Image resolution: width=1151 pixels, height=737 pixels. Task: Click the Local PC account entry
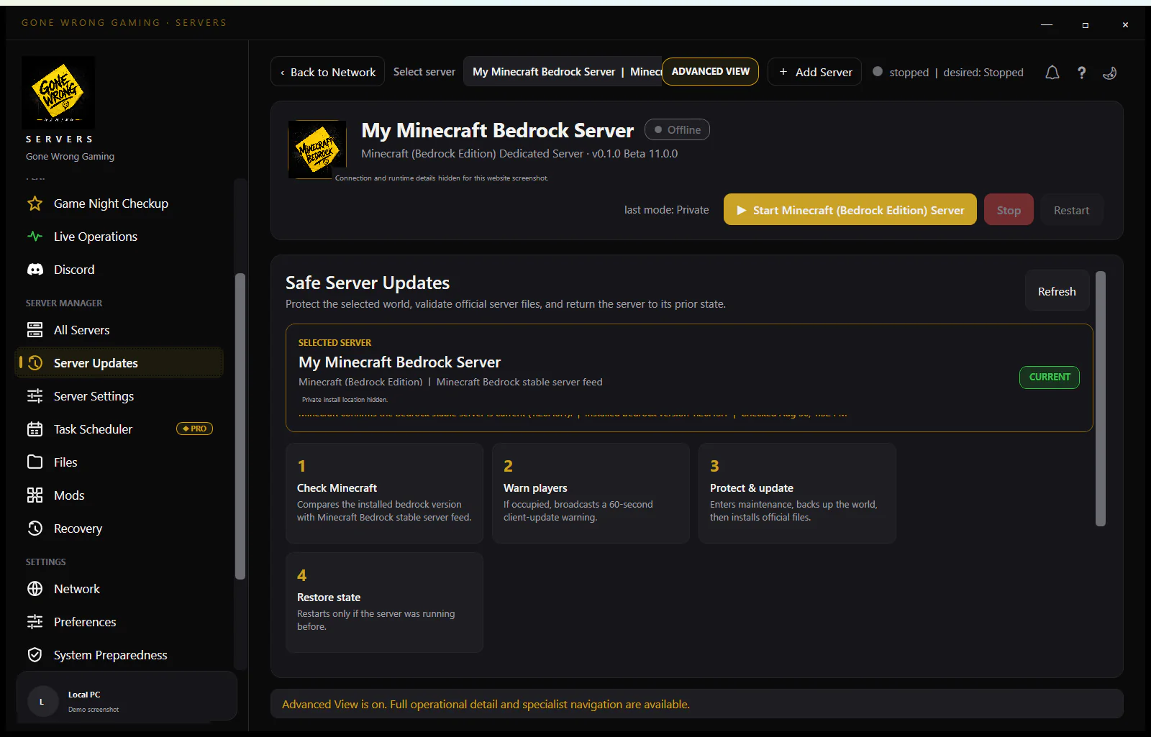[x=127, y=696]
